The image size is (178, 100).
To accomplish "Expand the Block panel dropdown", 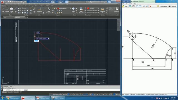I will point(75,15).
